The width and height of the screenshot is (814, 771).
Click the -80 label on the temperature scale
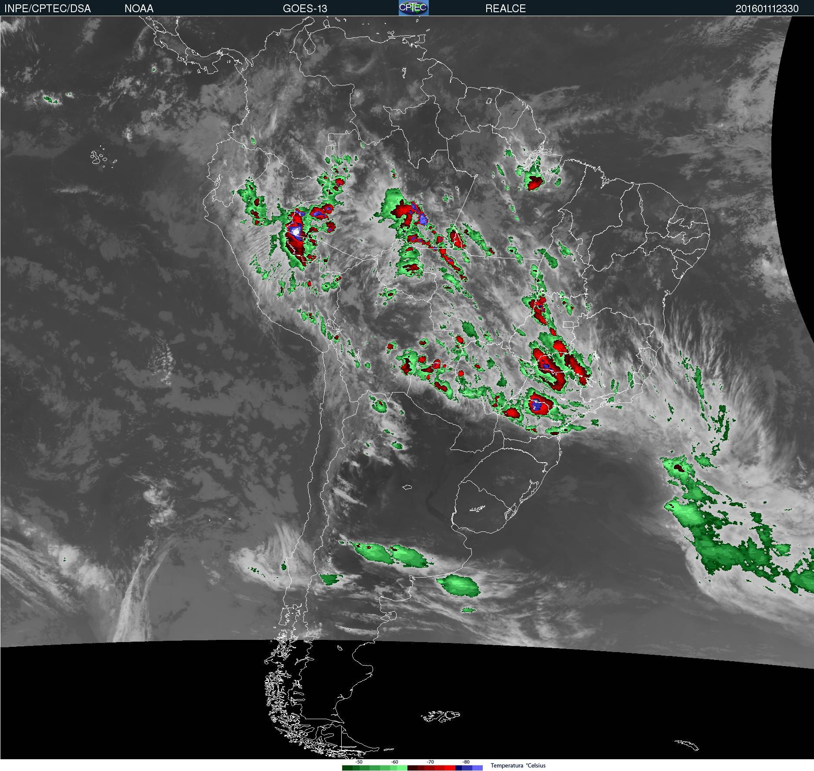466,762
